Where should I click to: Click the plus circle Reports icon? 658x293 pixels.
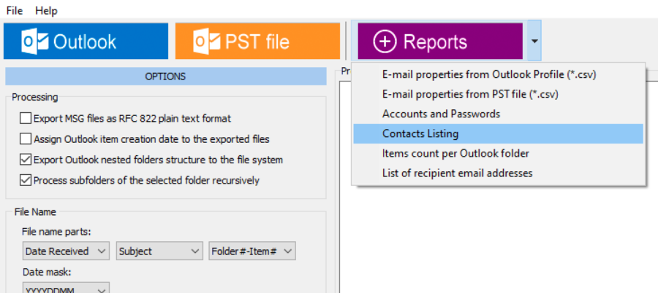pyautogui.click(x=385, y=42)
